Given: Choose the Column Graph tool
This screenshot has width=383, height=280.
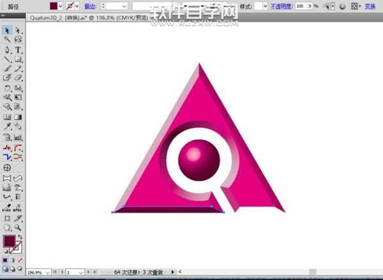Looking at the screenshot, I should click(18, 137).
